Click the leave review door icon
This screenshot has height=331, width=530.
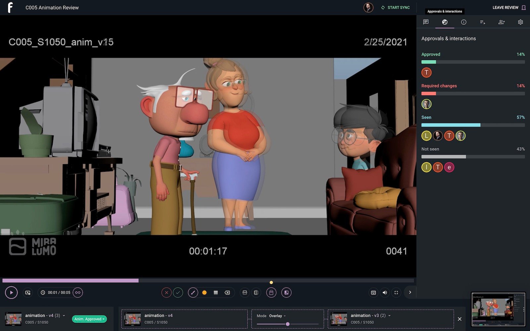pos(524,7)
